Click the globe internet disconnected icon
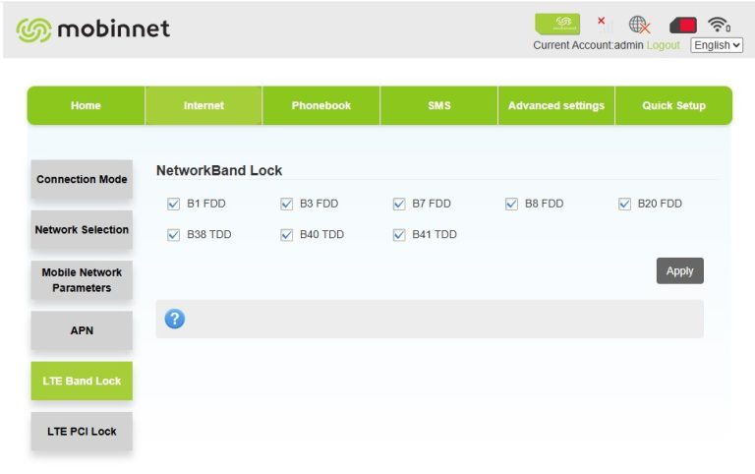This screenshot has width=755, height=474. tap(639, 25)
